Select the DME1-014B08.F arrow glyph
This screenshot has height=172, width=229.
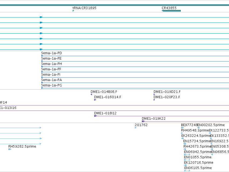(91, 94)
